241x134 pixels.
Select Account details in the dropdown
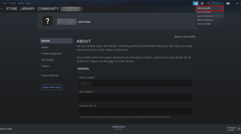point(204,12)
